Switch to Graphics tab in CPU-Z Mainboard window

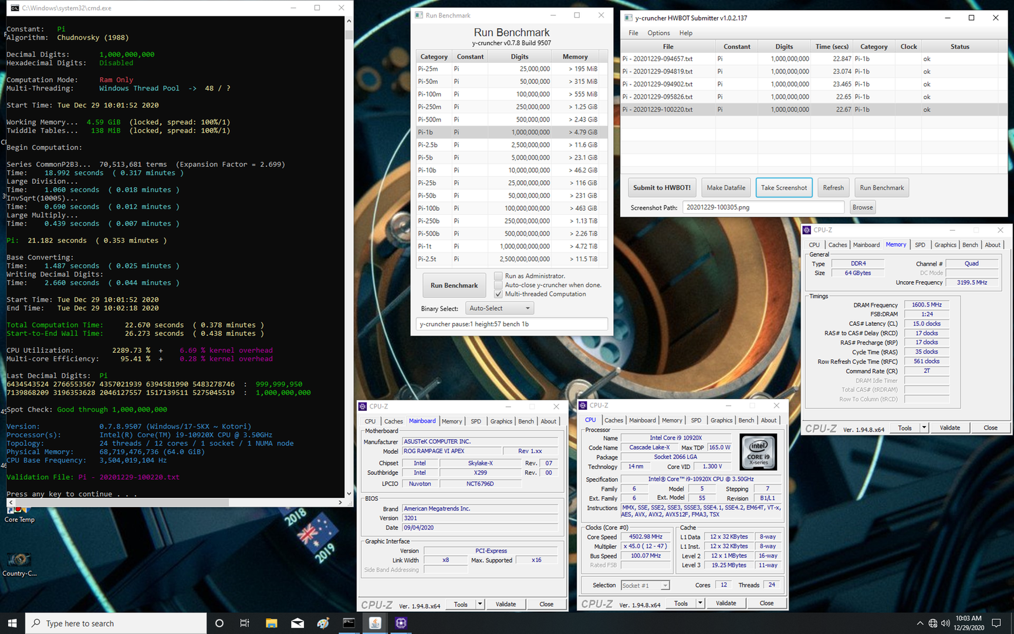[501, 421]
